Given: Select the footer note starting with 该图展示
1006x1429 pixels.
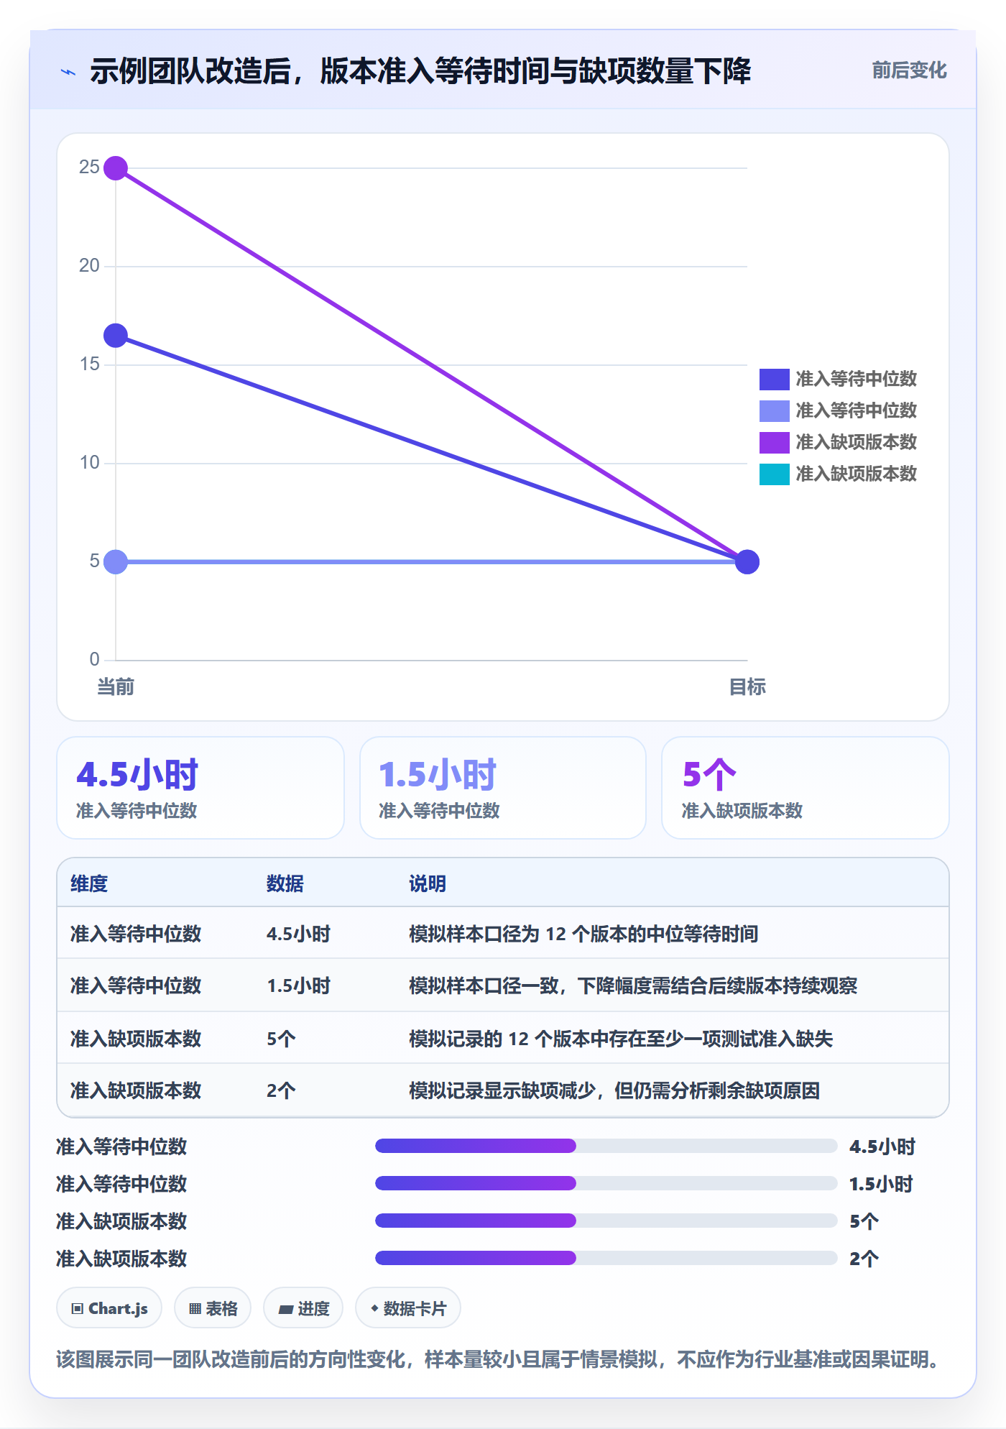Looking at the screenshot, I should click(x=497, y=1359).
